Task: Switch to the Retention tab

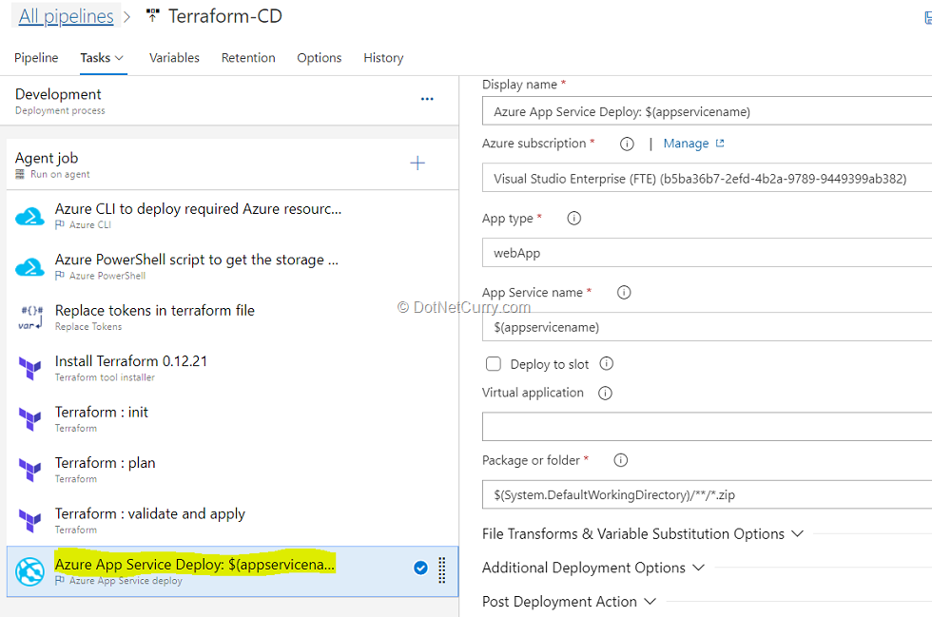Action: [248, 58]
